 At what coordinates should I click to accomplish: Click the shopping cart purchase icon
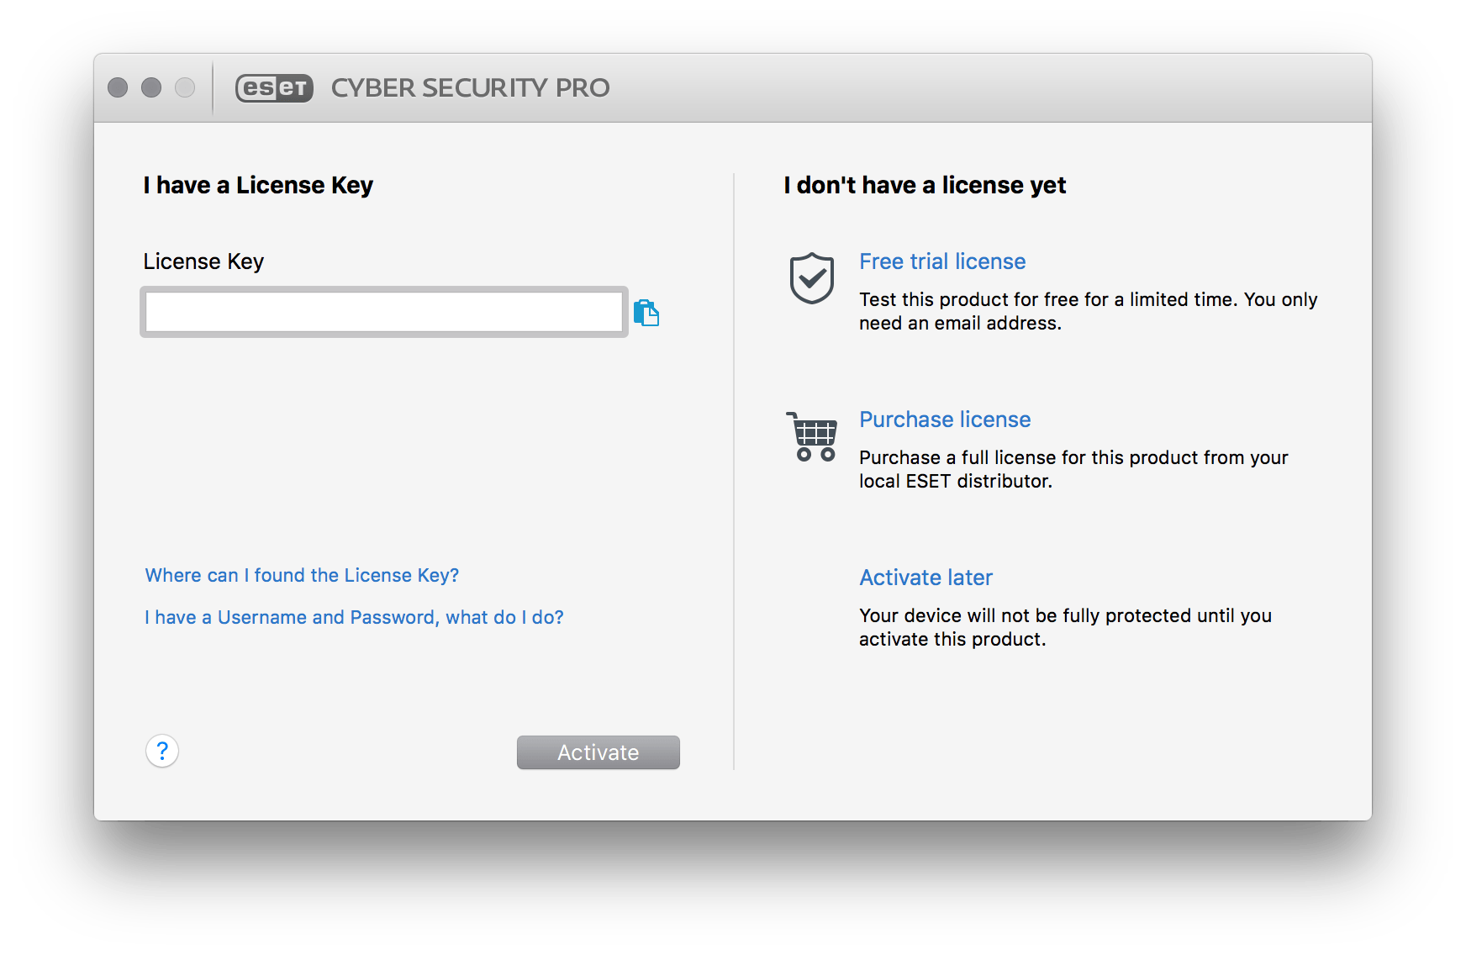pyautogui.click(x=812, y=436)
